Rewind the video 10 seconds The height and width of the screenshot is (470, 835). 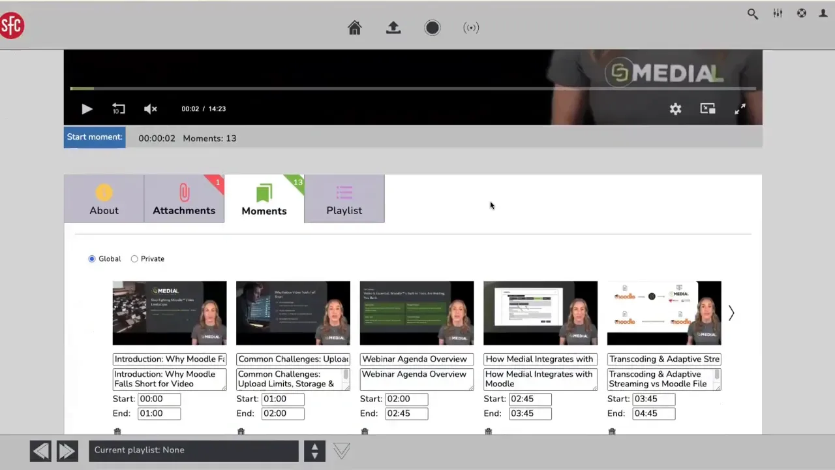[118, 109]
